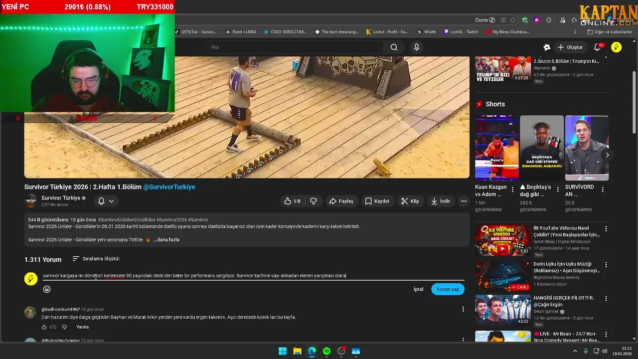Screen dimensions: 638x359
Task: Click the YouTube search magnifier button
Action: point(394,47)
